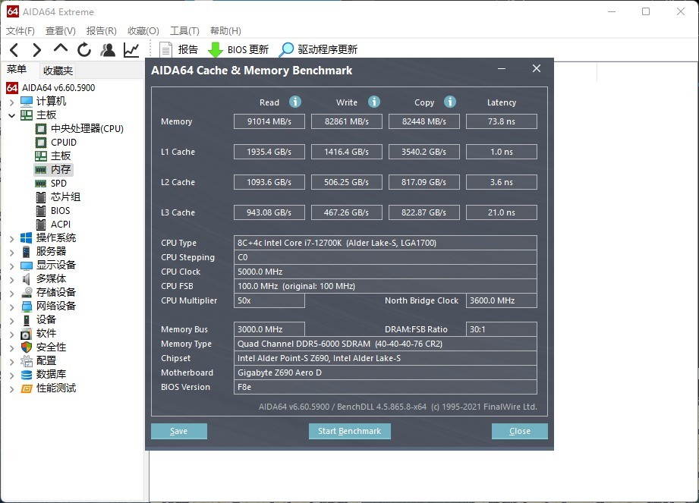Image resolution: width=699 pixels, height=503 pixels.
Task: Open the 工具(T) menu
Action: pos(184,30)
